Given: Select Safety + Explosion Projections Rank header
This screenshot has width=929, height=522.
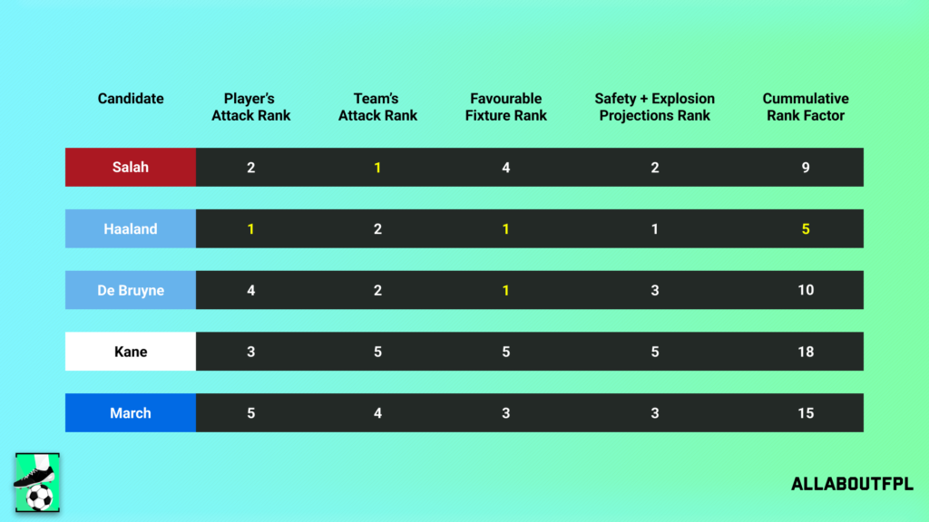Looking at the screenshot, I should click(654, 107).
